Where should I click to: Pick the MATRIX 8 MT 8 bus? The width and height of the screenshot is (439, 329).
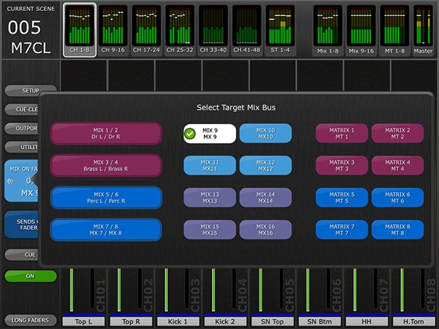pos(397,230)
